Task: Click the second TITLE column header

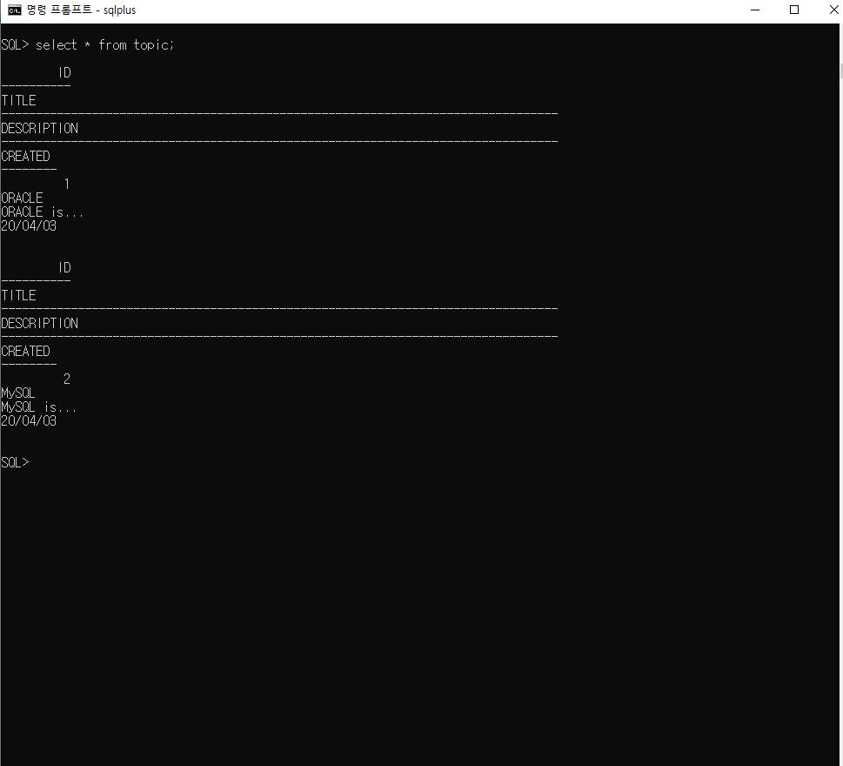Action: click(19, 295)
